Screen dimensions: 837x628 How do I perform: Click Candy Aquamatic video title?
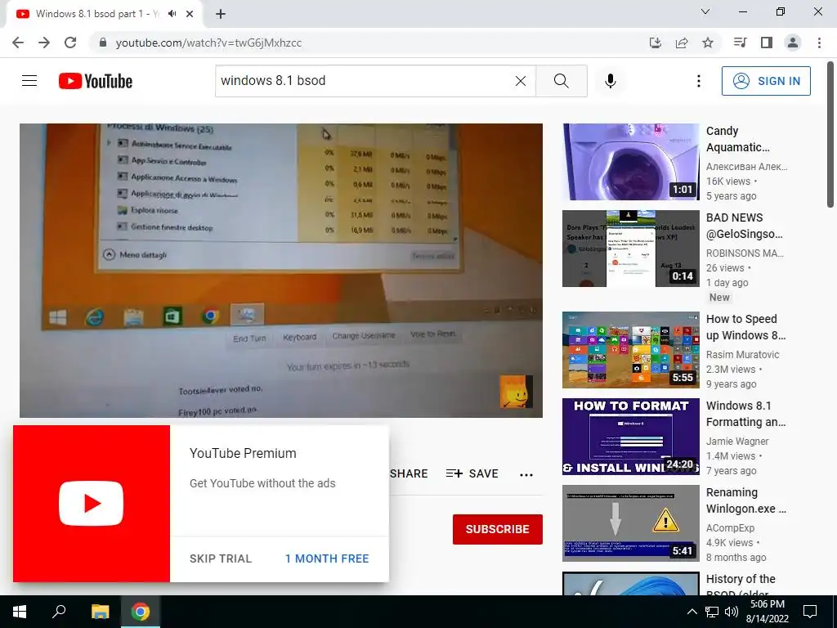(738, 139)
